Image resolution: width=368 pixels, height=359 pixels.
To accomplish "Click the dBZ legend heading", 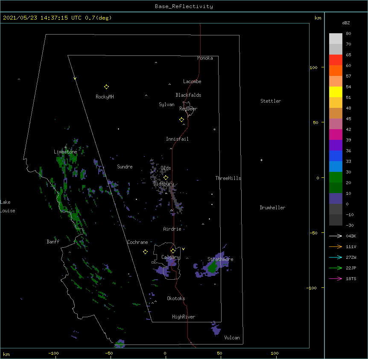I will click(346, 23).
